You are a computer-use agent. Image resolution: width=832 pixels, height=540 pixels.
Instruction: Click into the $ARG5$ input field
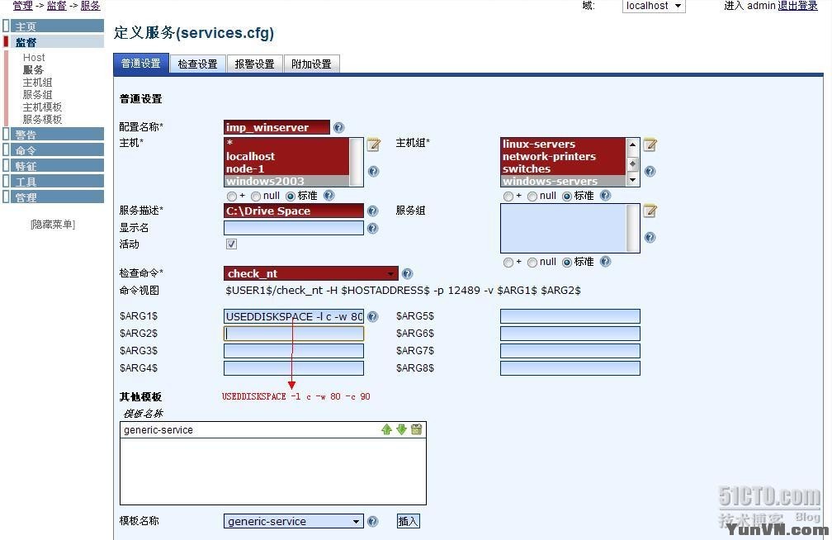coord(570,316)
